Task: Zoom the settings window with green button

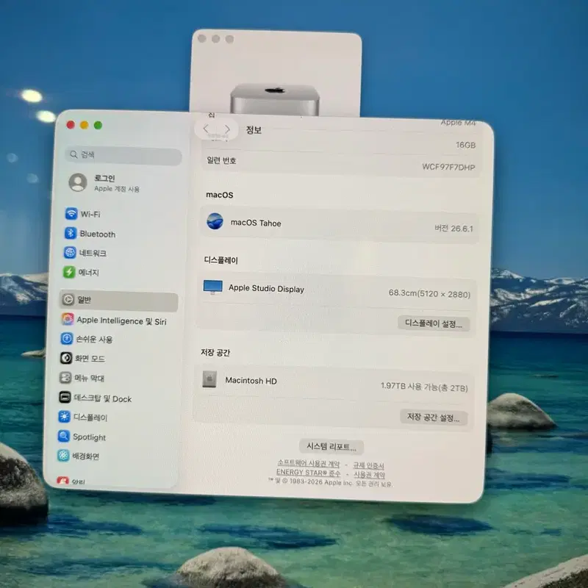Action: coord(98,125)
